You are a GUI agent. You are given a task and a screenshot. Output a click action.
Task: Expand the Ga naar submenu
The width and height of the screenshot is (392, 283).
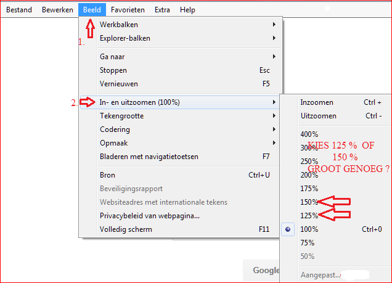(x=113, y=57)
